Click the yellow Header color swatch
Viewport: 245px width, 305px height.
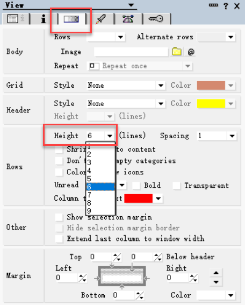(211, 103)
